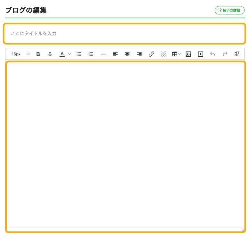Align text to the right
The width and height of the screenshot is (250, 236).
139,54
